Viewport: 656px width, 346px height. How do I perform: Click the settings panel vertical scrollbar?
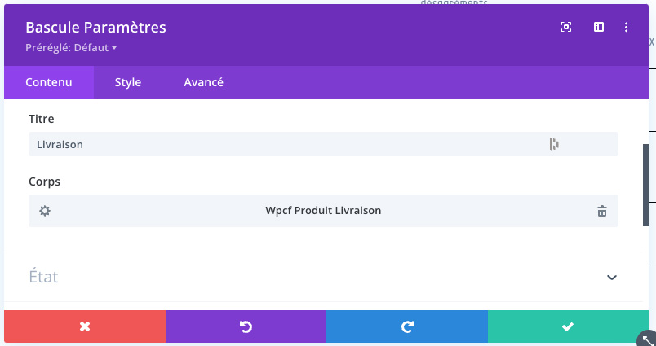(x=645, y=186)
